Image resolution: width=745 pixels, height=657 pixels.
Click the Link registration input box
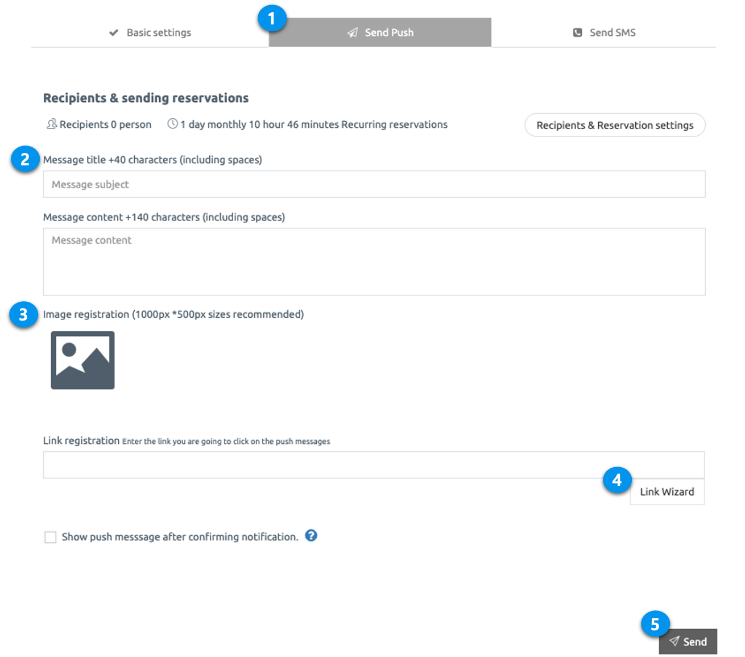coord(374,465)
